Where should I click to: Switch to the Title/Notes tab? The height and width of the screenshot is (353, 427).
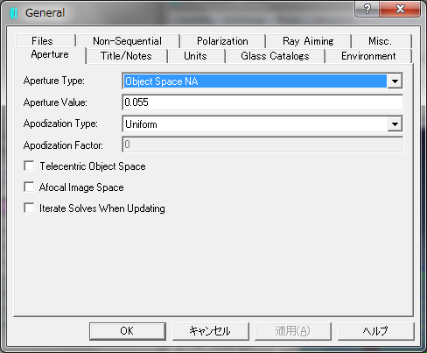[x=126, y=56]
